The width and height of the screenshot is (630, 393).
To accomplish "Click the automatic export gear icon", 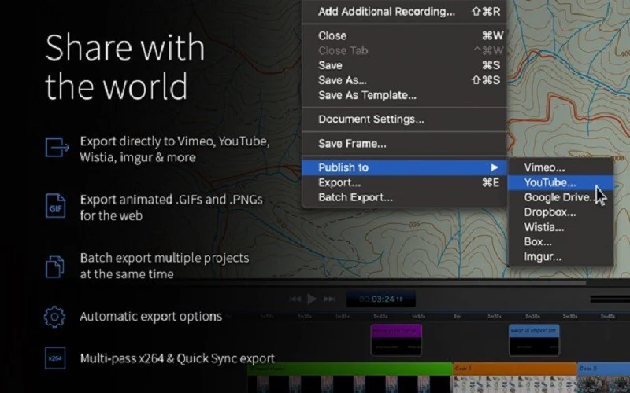I will (54, 317).
